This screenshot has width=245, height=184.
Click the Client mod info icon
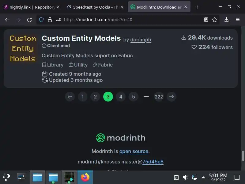tap(44, 46)
